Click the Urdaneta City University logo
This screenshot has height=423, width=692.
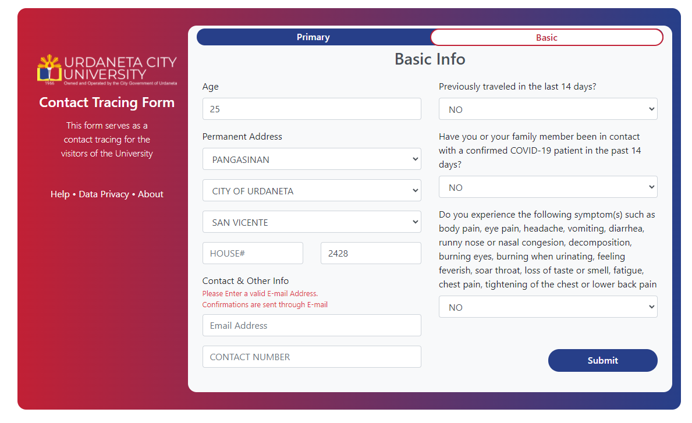click(x=107, y=70)
